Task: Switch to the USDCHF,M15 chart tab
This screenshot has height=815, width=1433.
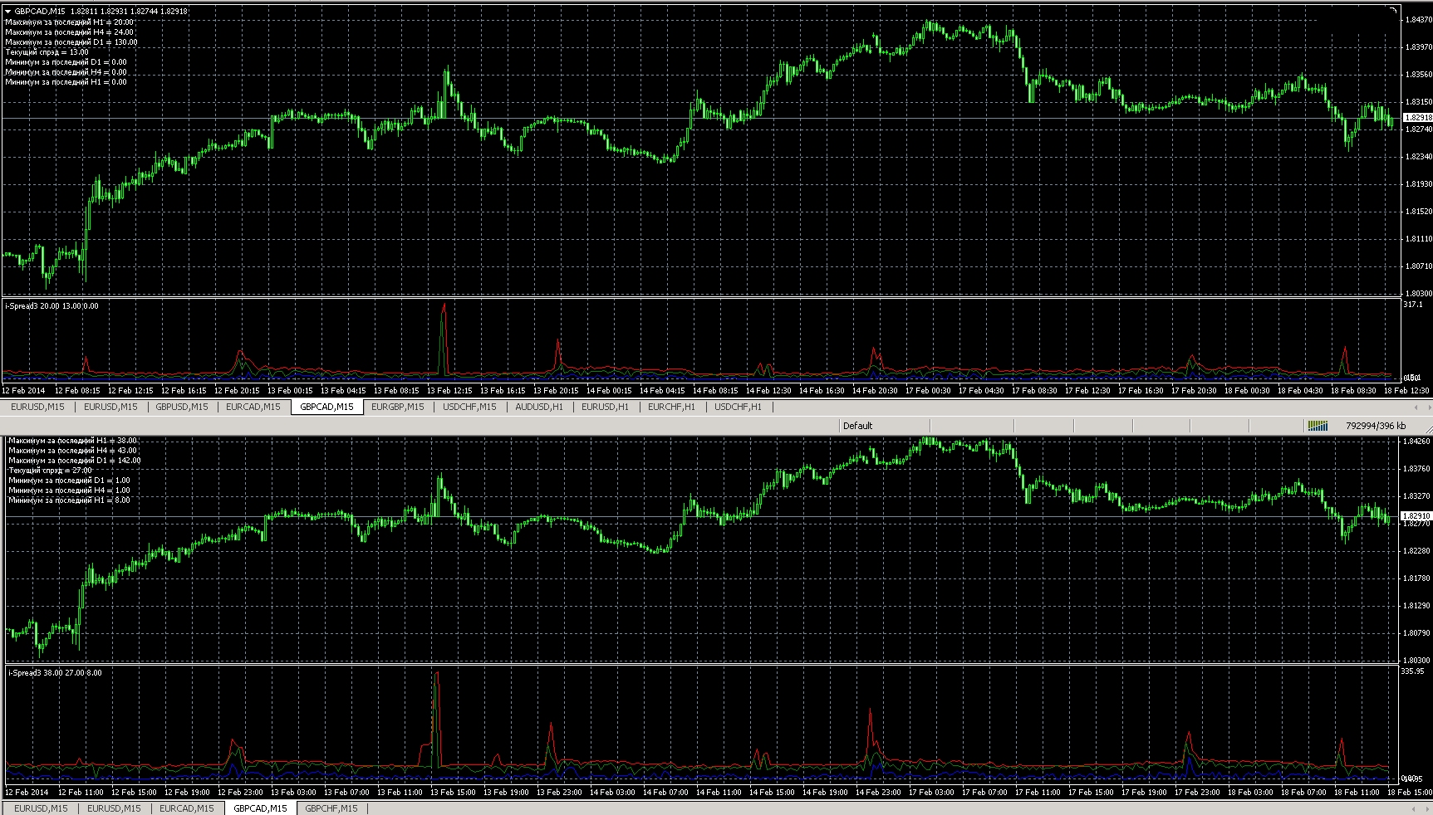Action: [x=469, y=407]
